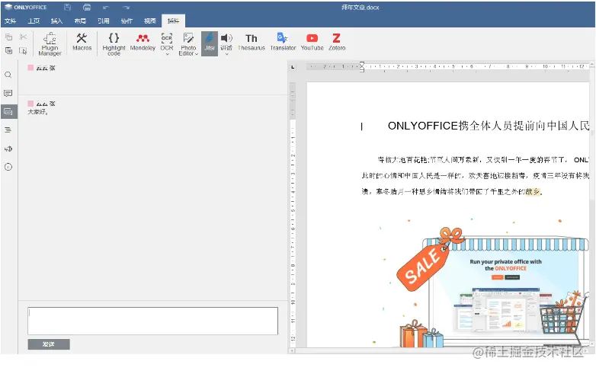This screenshot has height=371, width=596.
Task: Select the 插件 tab
Action: click(173, 21)
